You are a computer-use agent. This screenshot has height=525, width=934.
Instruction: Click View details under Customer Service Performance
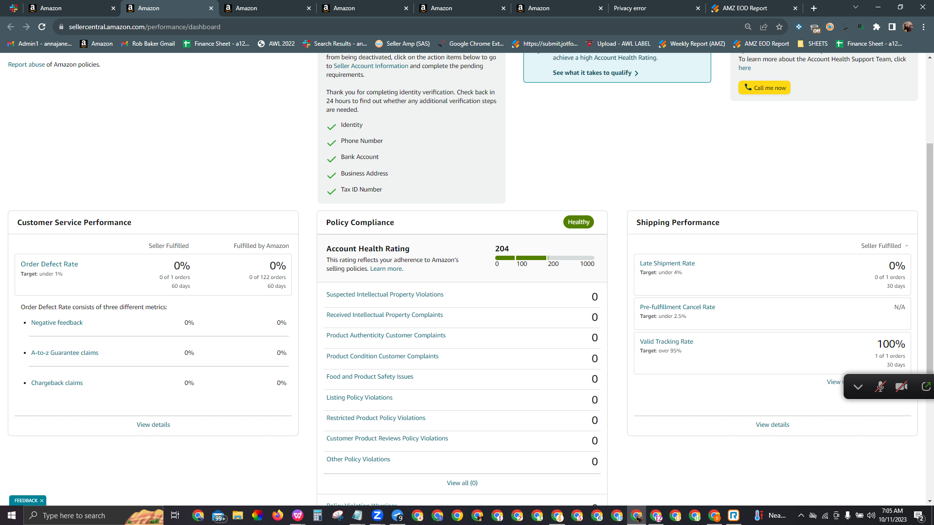pyautogui.click(x=153, y=425)
